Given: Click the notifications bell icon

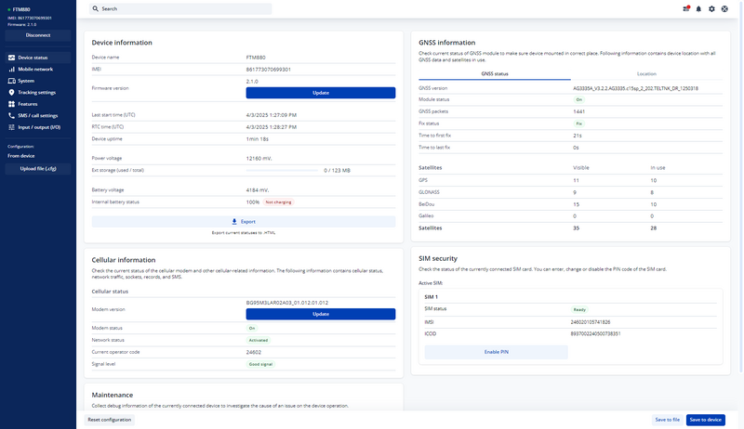Looking at the screenshot, I should (698, 8).
